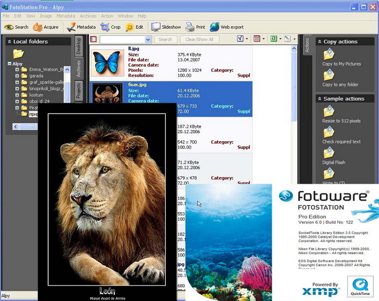The height and width of the screenshot is (301, 379).
Task: Click the folder tree scroll left arrow
Action: pos(16,126)
